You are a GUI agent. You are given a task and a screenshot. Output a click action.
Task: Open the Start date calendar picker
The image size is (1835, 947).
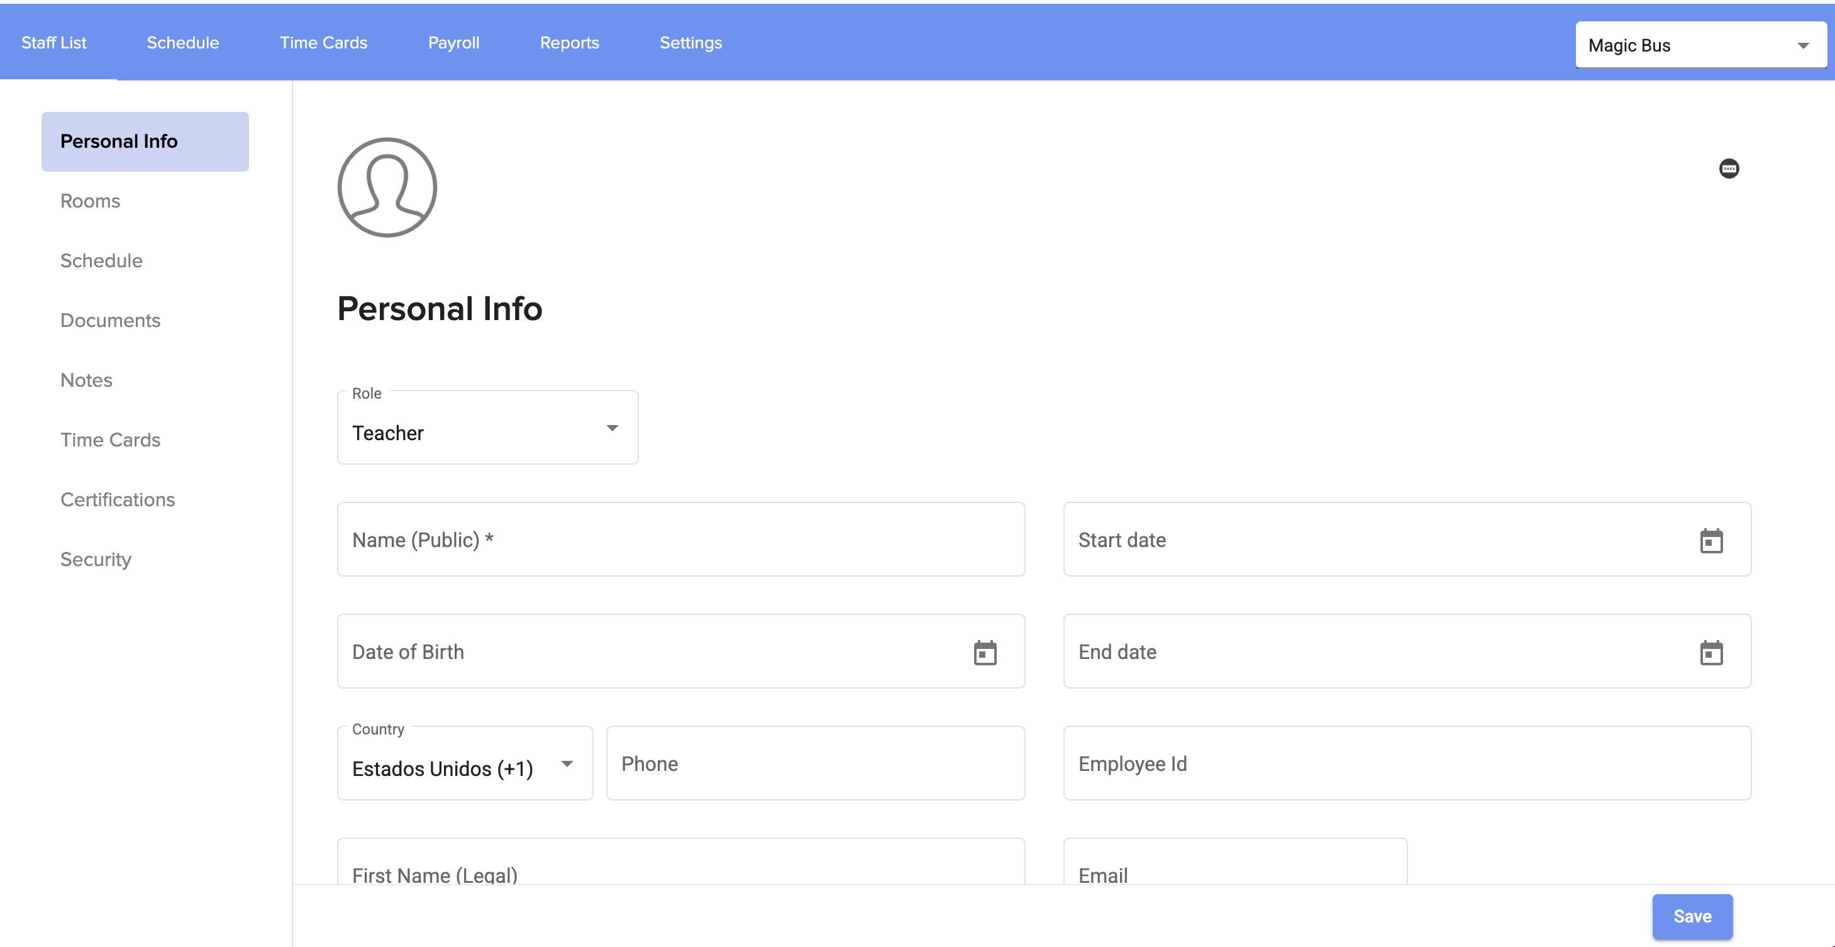[1711, 541]
